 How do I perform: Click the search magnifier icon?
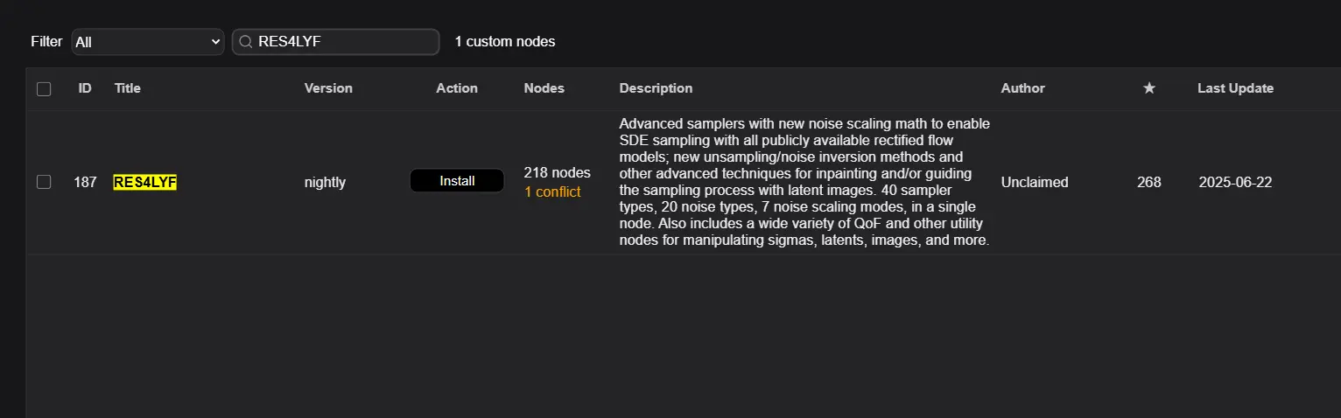[x=246, y=41]
